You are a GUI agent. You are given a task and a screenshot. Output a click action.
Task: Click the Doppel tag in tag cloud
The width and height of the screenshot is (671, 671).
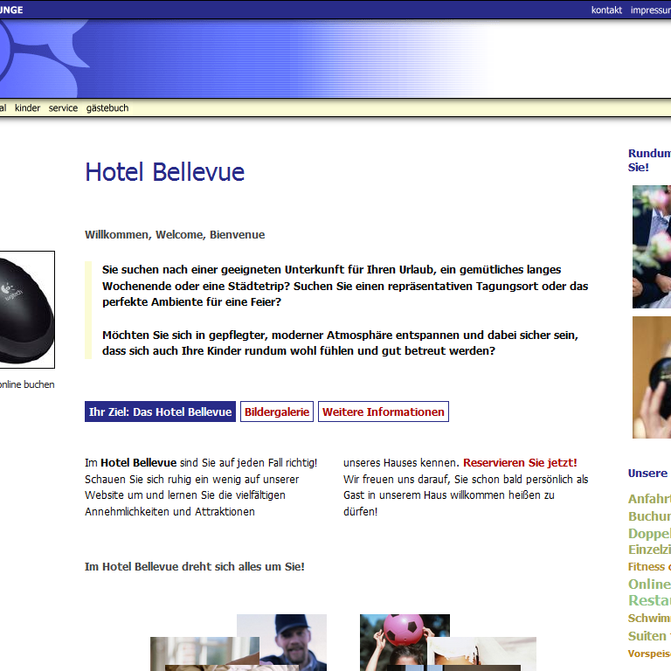click(649, 533)
